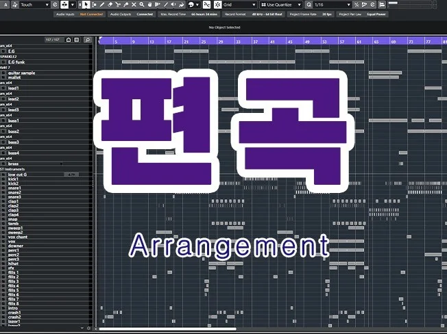
Task: Toggle the checkbox beside lead1 track
Action: [x=3, y=88]
